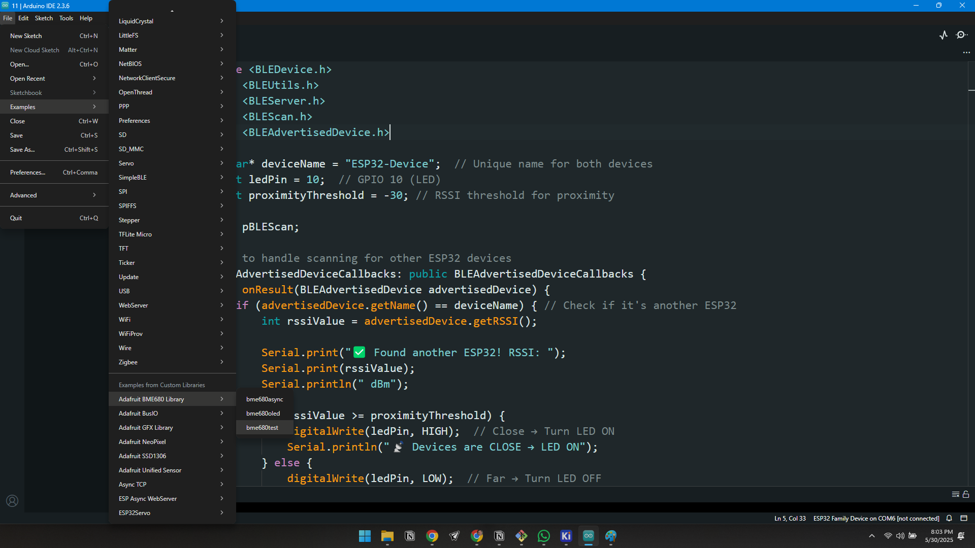975x548 pixels.
Task: Open the first Notion taskbar icon
Action: point(410,536)
